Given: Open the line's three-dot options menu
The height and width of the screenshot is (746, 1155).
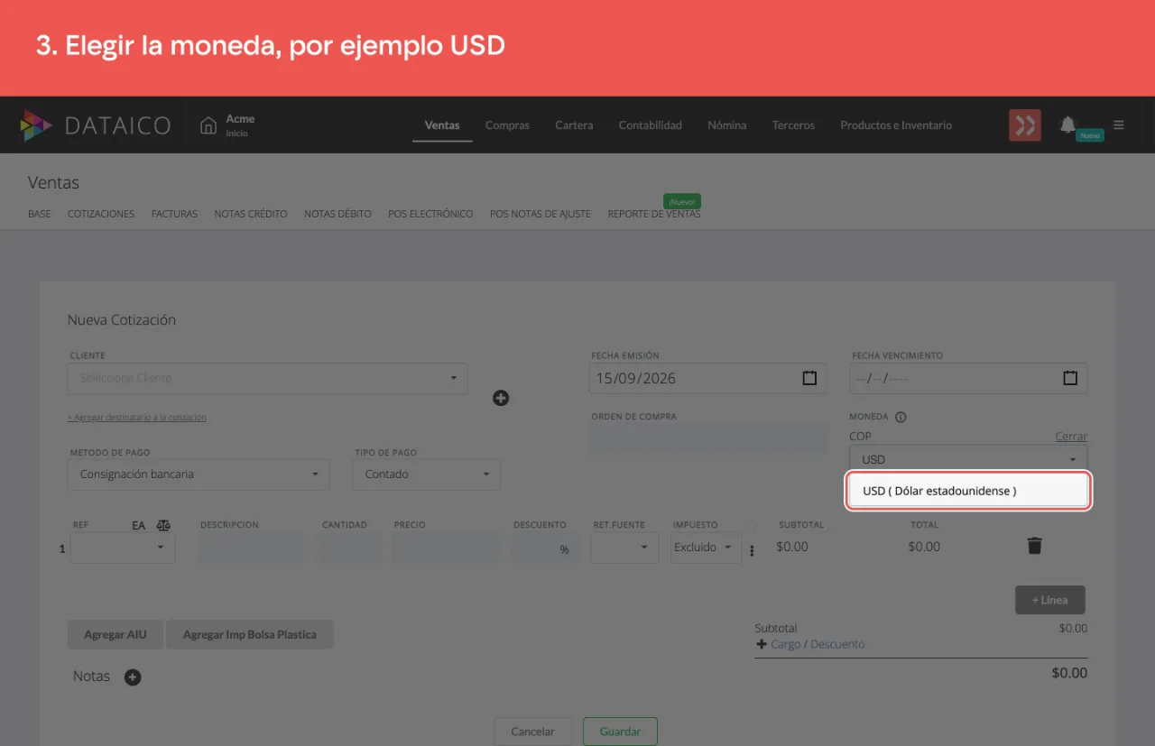Looking at the screenshot, I should coord(752,551).
